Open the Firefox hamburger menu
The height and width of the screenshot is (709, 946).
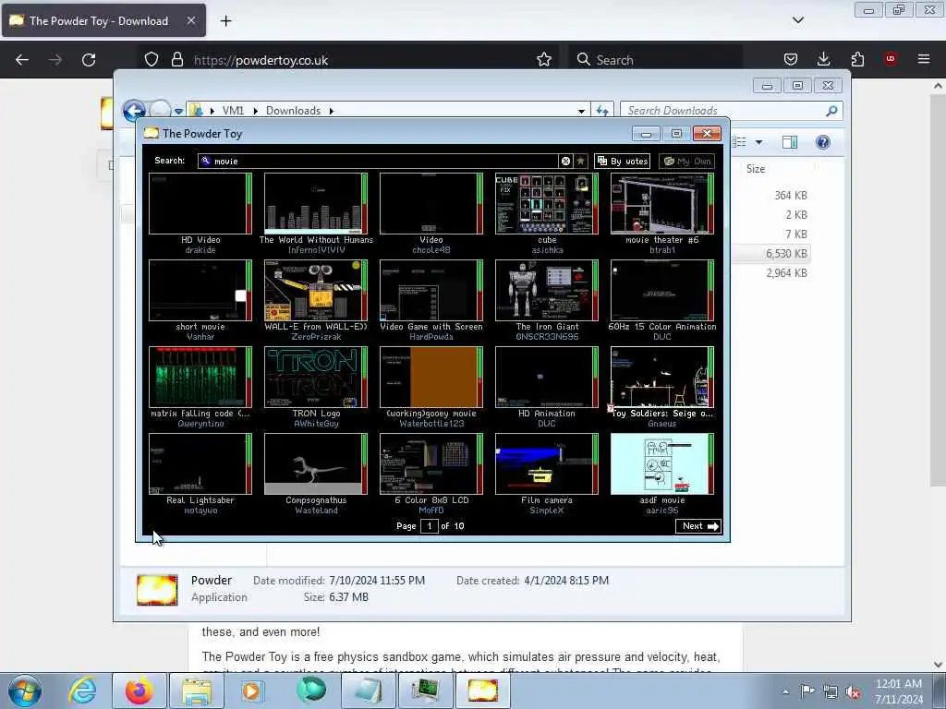pos(924,59)
